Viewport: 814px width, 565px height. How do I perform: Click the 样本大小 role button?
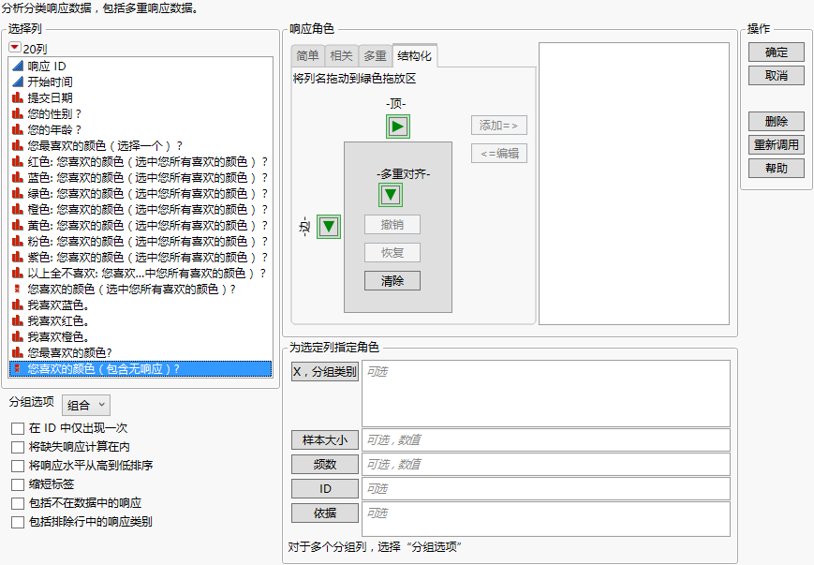coord(325,440)
